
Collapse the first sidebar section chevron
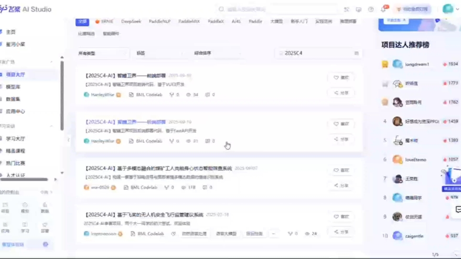[x=51, y=62]
